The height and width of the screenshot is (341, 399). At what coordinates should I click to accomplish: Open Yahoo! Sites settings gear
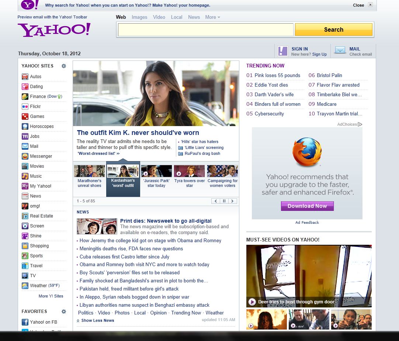click(64, 66)
